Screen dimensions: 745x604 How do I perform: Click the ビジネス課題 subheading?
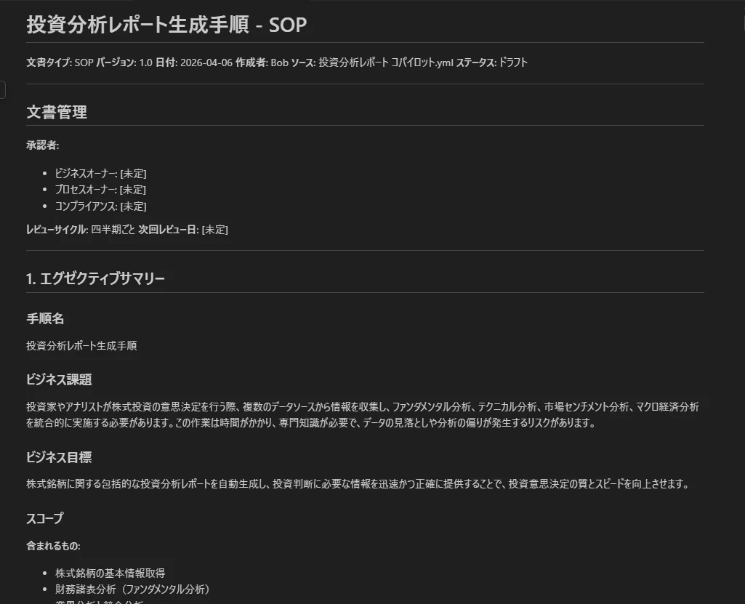[59, 379]
